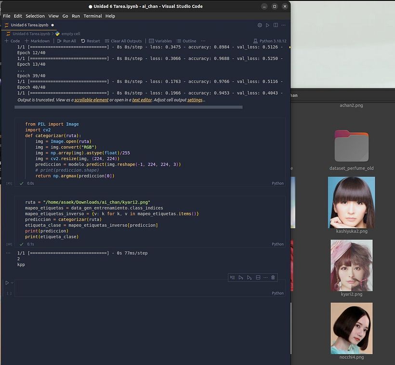395x365 pixels.
Task: Open the View menu
Action: click(53, 16)
